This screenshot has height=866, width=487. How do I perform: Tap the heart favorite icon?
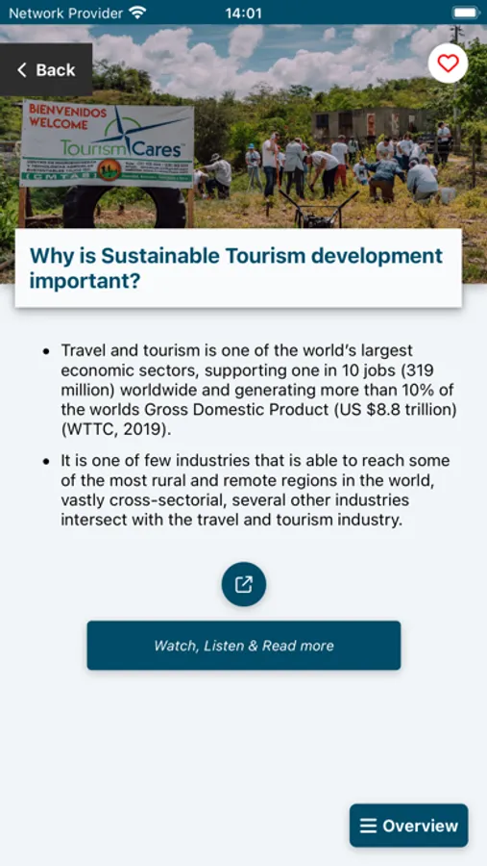click(448, 64)
